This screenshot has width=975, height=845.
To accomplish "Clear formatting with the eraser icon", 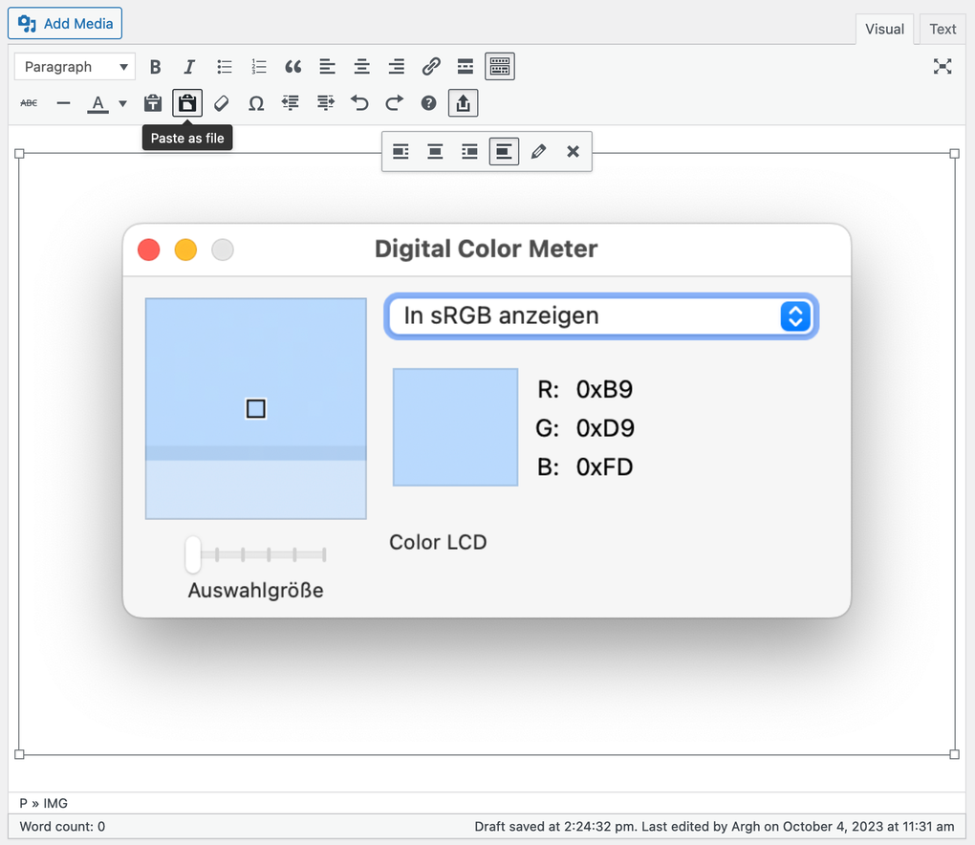I will pos(222,103).
